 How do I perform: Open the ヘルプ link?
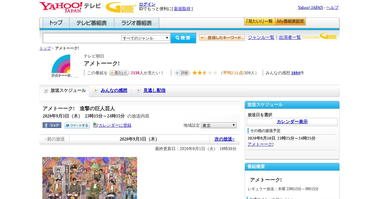click(x=332, y=7)
